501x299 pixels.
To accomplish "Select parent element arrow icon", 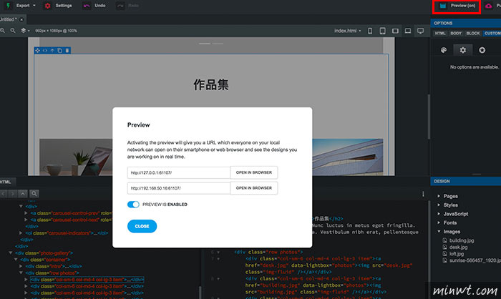I will (52, 51).
